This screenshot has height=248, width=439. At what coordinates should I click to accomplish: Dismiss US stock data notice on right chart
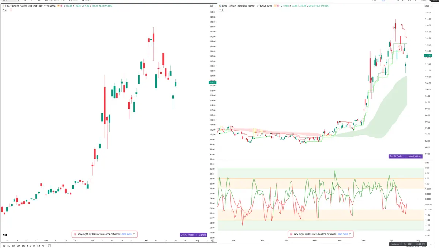[350, 234]
